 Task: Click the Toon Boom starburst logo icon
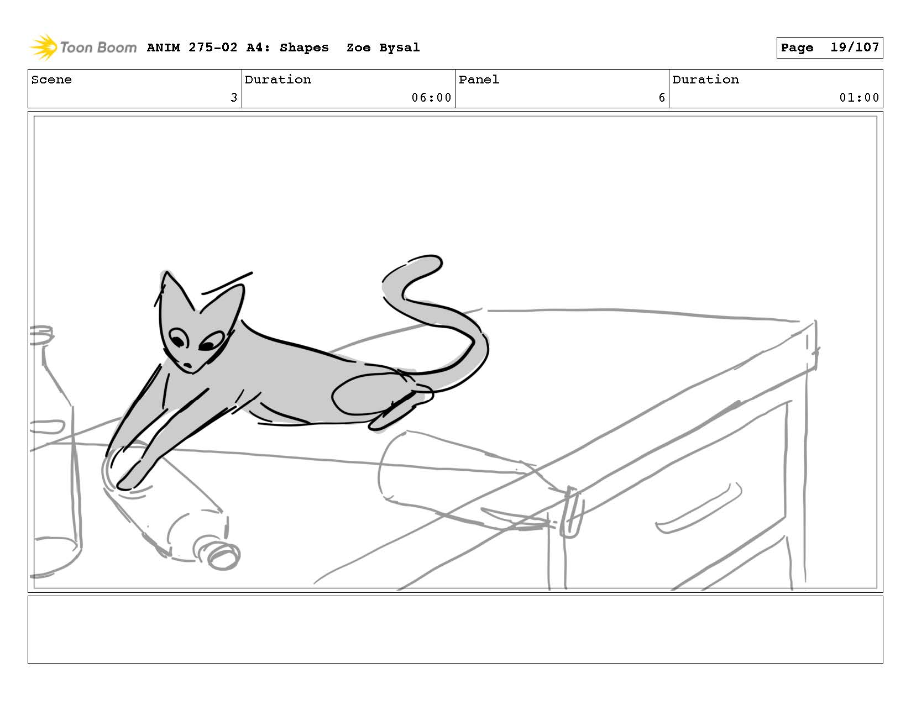click(43, 48)
